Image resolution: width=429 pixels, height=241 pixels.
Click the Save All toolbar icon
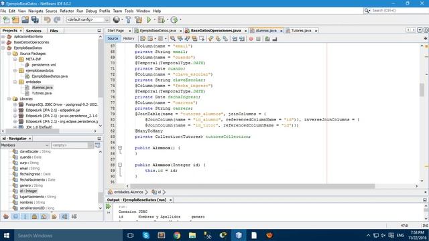pyautogui.click(x=35, y=19)
